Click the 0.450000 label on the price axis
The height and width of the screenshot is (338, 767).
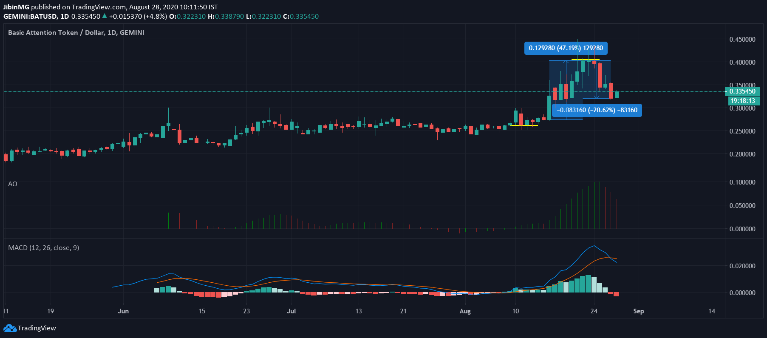[x=742, y=40]
